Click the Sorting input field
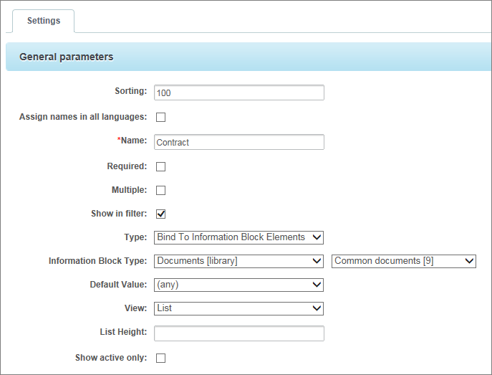Screen dimensions: 492x375 (x=239, y=92)
